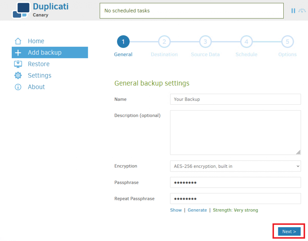The height and width of the screenshot is (241, 308).
Task: Click the About info icon
Action: [18, 87]
